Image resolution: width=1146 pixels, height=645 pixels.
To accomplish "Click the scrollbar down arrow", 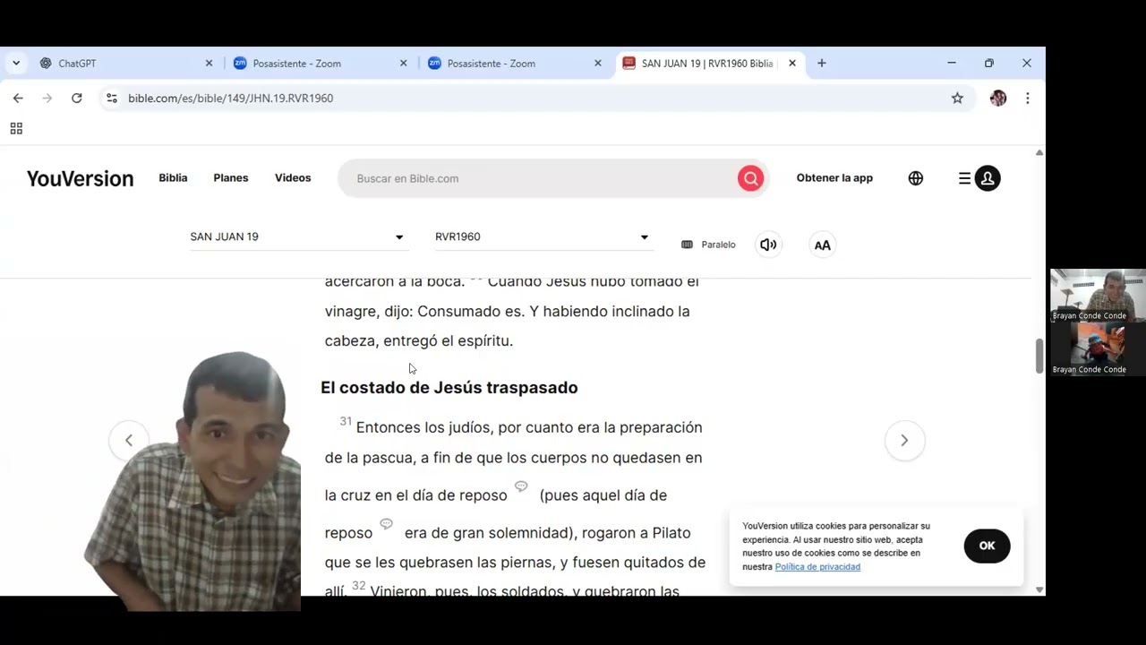I will (x=1039, y=589).
